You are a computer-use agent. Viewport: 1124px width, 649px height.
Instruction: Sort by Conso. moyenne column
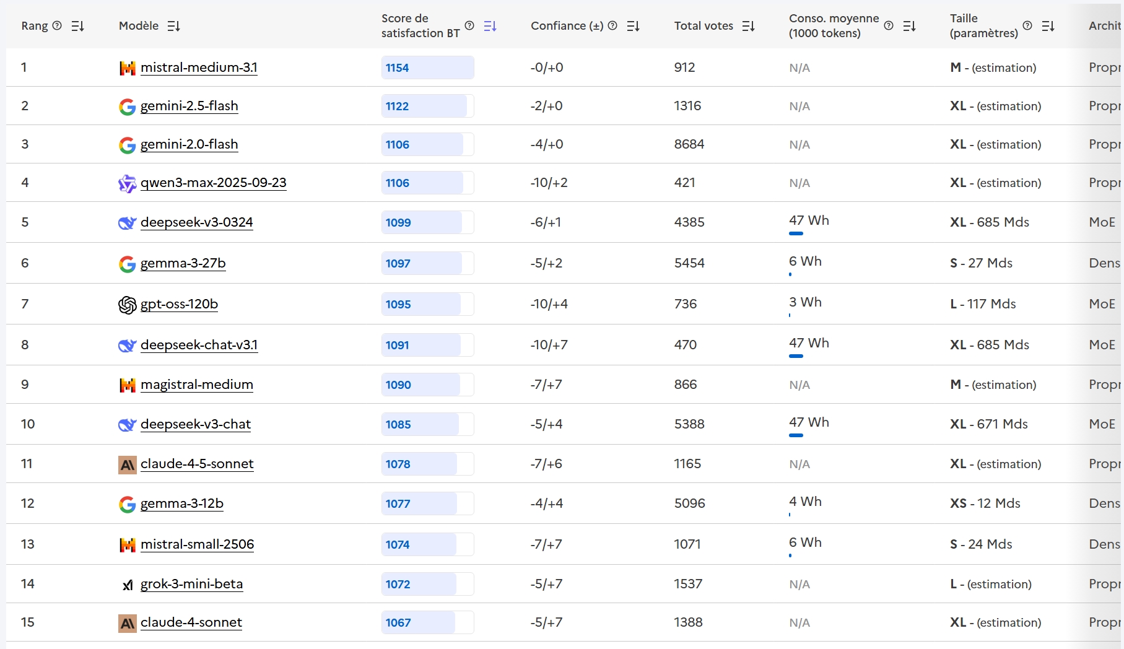click(909, 26)
